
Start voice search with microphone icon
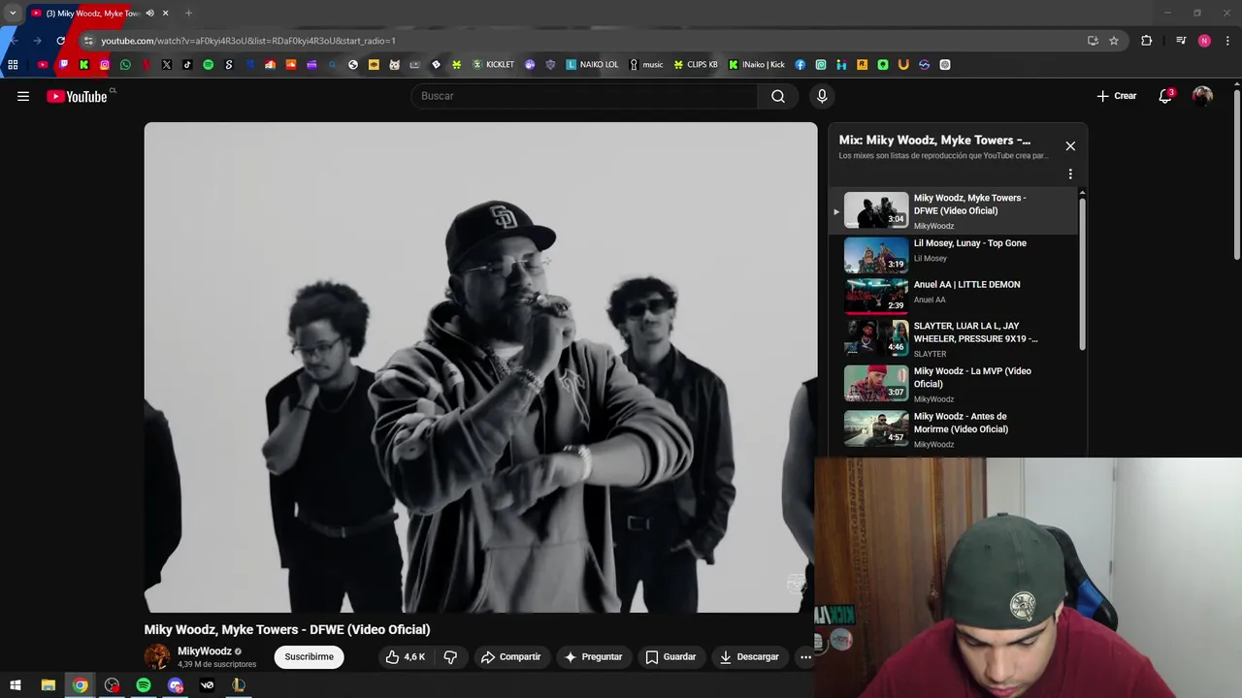click(x=822, y=96)
